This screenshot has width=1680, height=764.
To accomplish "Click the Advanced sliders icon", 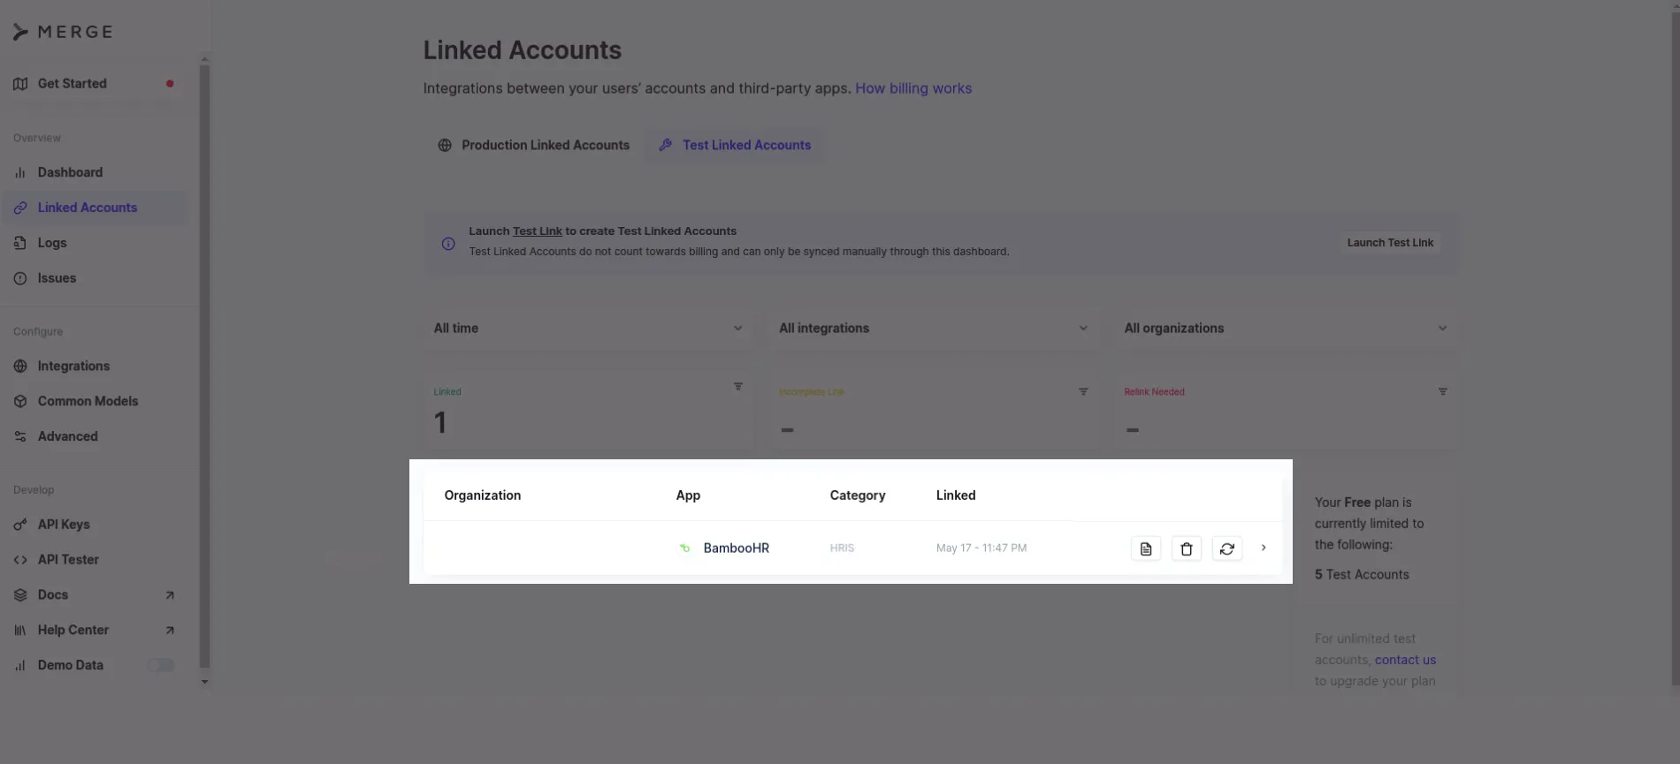I will (x=20, y=436).
